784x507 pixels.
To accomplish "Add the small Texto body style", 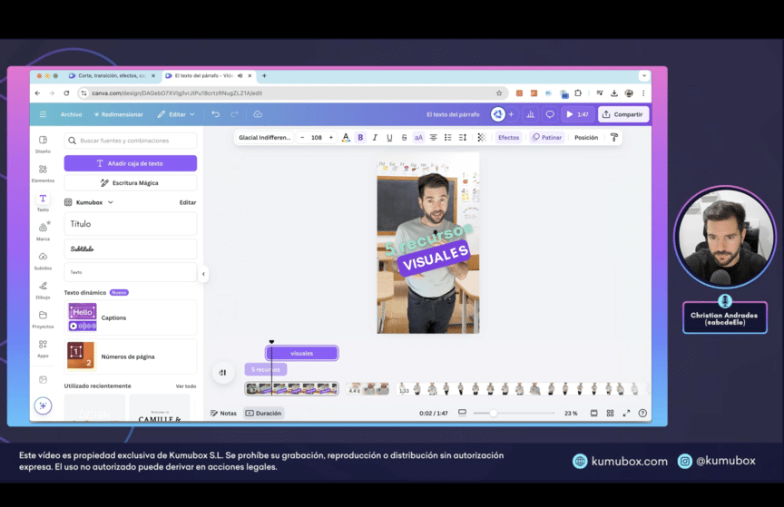I will pos(131,272).
